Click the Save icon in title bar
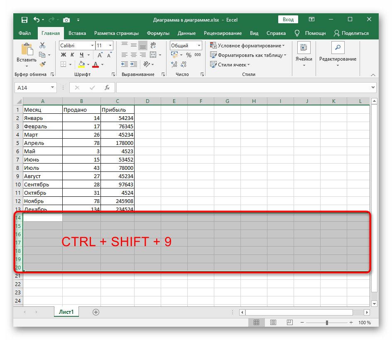Screen dimensions: 392x340 pyautogui.click(x=24, y=20)
